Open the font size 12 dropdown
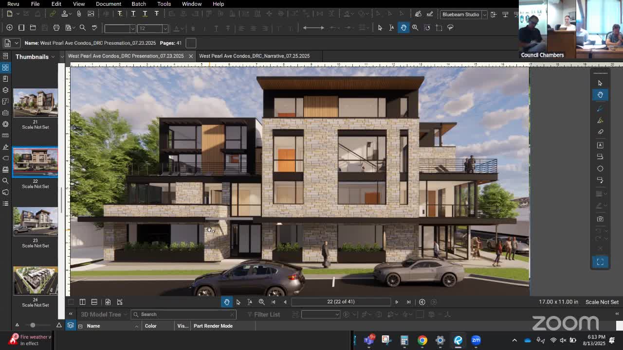 click(x=165, y=29)
